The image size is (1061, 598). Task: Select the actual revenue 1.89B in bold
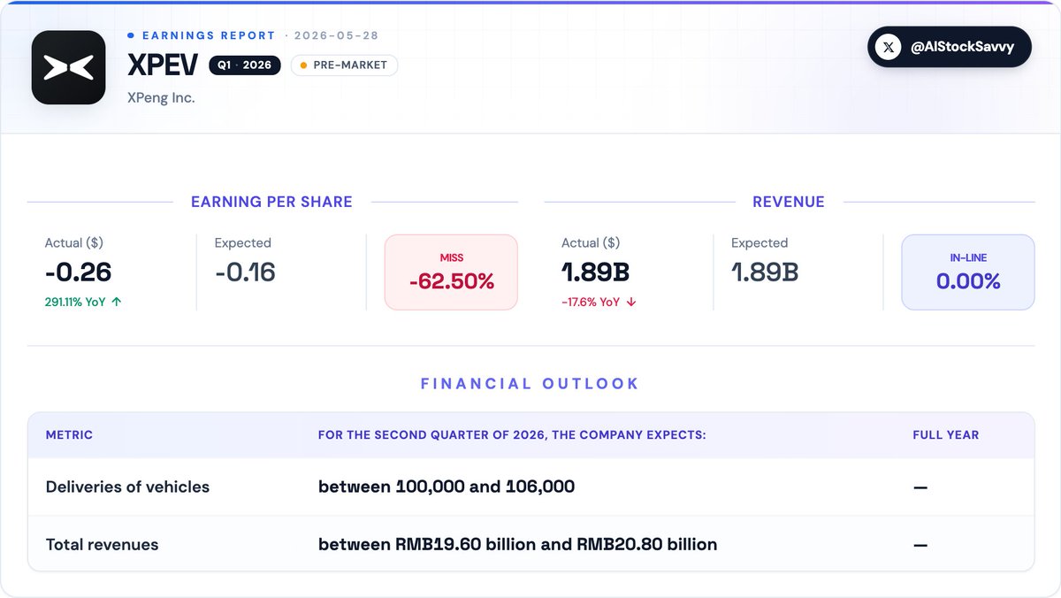pos(596,272)
